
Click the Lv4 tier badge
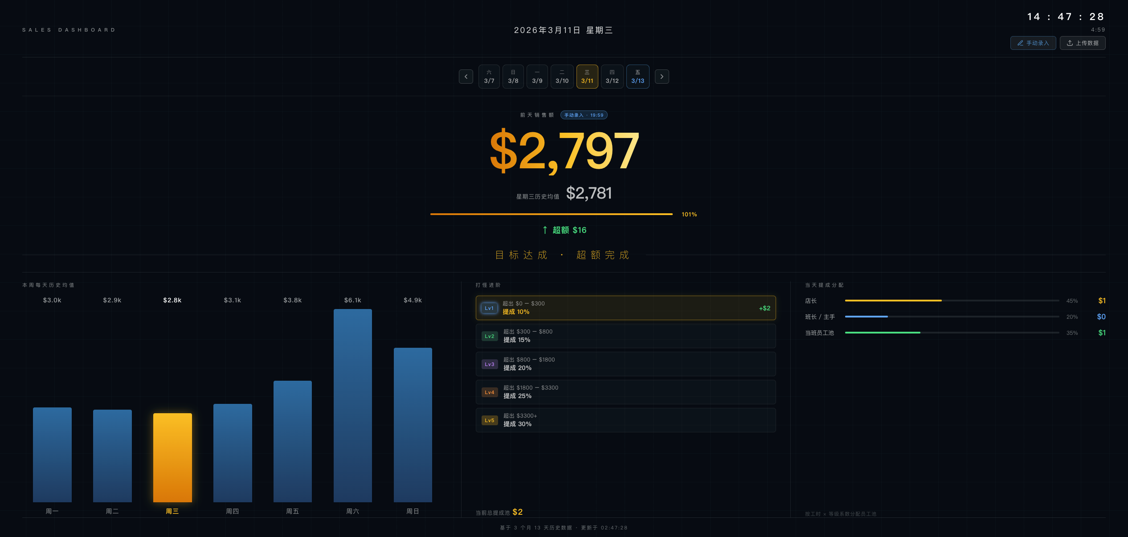click(489, 392)
